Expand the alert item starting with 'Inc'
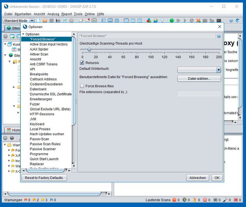This screenshot has height=207, width=246. click(x=9, y=160)
